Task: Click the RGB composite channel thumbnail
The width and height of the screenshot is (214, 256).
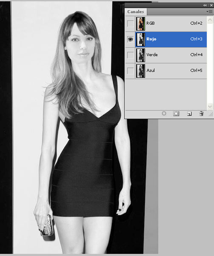Action: click(140, 24)
